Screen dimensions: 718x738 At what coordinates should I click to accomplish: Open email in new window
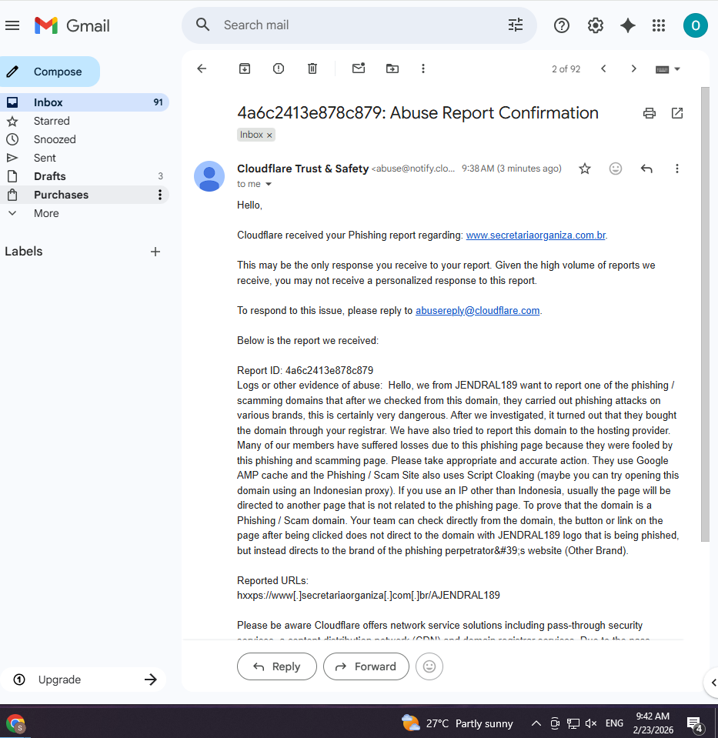677,113
